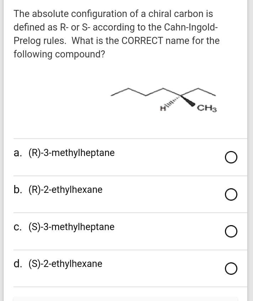Click the option letter a
Viewport: 253px width, 301px height.
point(16,153)
